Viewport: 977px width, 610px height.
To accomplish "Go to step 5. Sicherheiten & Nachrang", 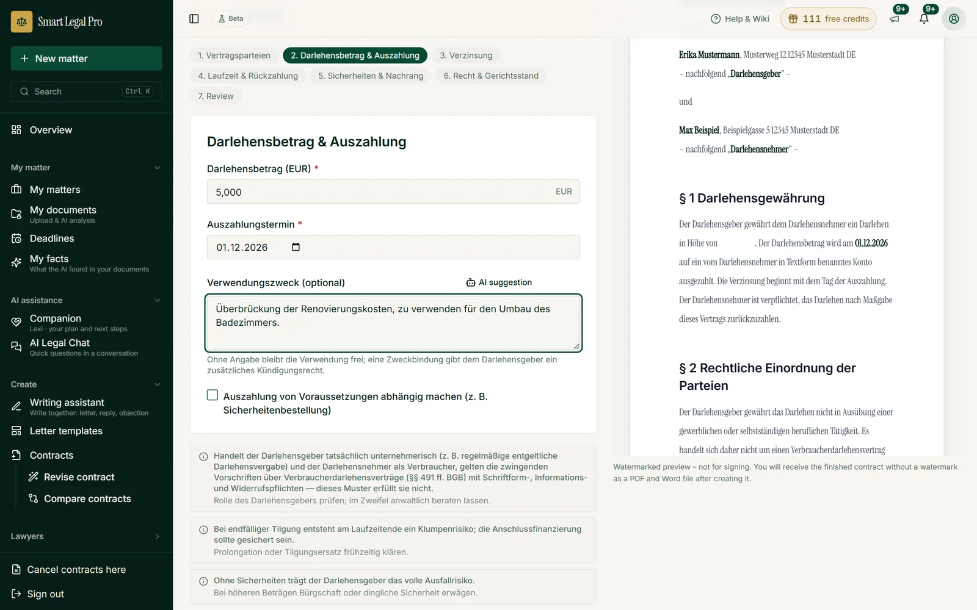I will (x=371, y=76).
